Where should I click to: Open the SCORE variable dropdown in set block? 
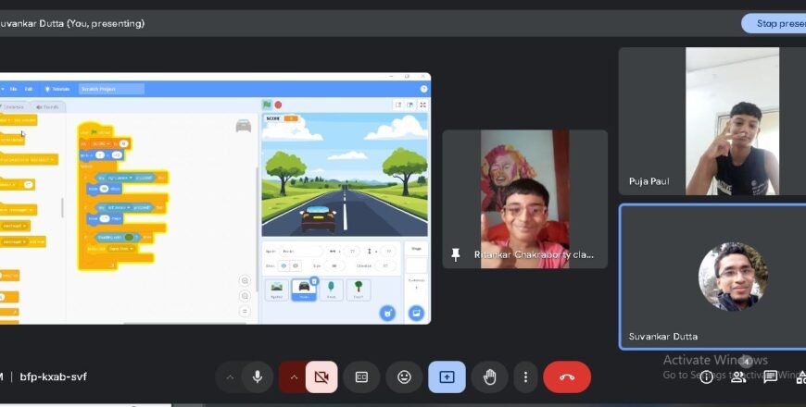tap(101, 144)
